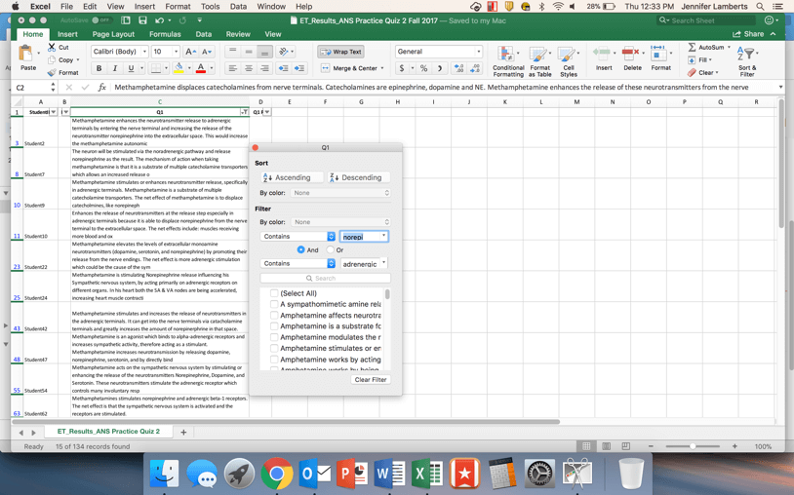The width and height of the screenshot is (794, 495).
Task: Click the fill color swatch
Action: [178, 68]
